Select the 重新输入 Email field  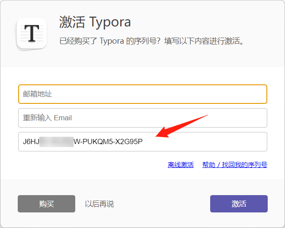coord(143,118)
